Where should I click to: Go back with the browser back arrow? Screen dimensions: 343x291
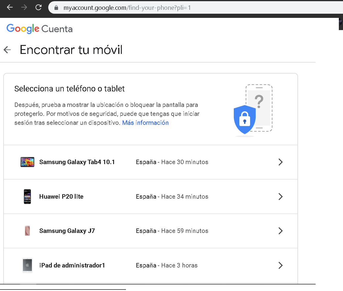point(10,7)
